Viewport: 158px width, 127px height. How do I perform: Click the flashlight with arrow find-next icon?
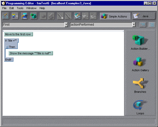(x=68, y=16)
